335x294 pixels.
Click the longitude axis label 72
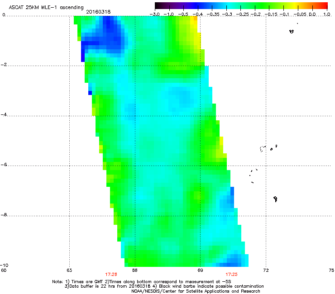pyautogui.click(x=266, y=270)
